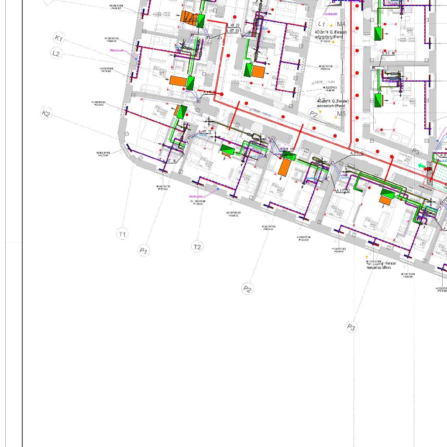Viewport: 447px width, 447px height.
Task: Select the T1 grid axis bubble
Action: [122, 234]
